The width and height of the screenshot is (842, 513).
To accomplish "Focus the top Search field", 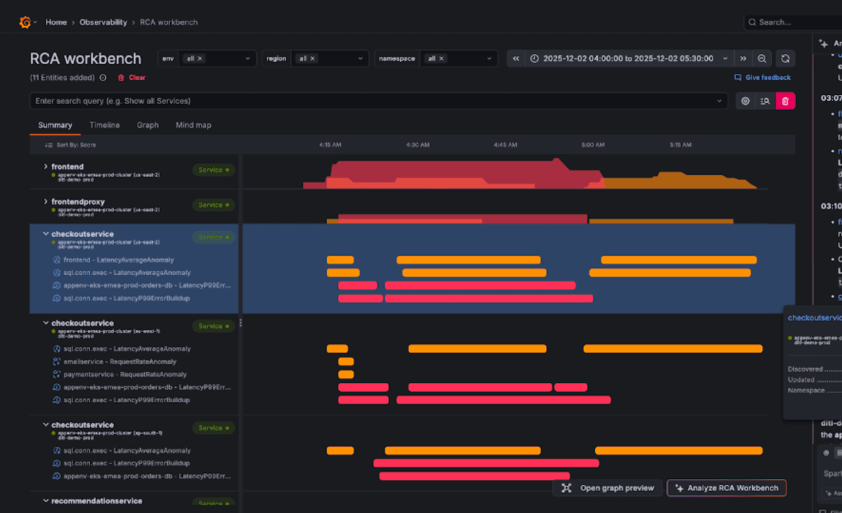I will [x=794, y=22].
